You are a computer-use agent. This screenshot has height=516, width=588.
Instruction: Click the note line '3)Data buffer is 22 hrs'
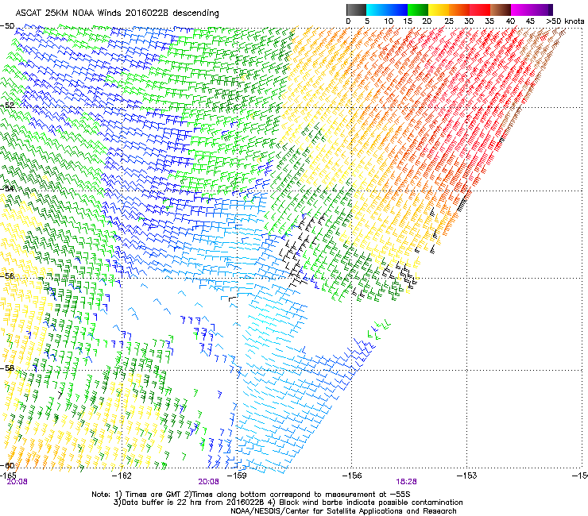tap(288, 503)
